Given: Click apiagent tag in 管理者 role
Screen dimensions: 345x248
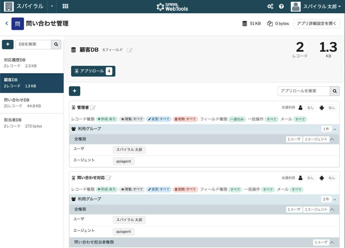Looking at the screenshot, I should [123, 161].
